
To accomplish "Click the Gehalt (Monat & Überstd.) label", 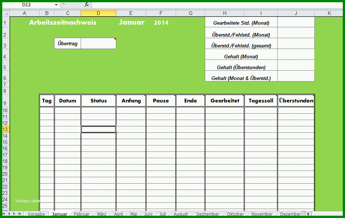I will pos(241,78).
